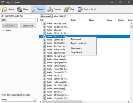The image size is (133, 103).
Task: Click the horizontal scrollbar left arrow
Action: coord(41,102)
